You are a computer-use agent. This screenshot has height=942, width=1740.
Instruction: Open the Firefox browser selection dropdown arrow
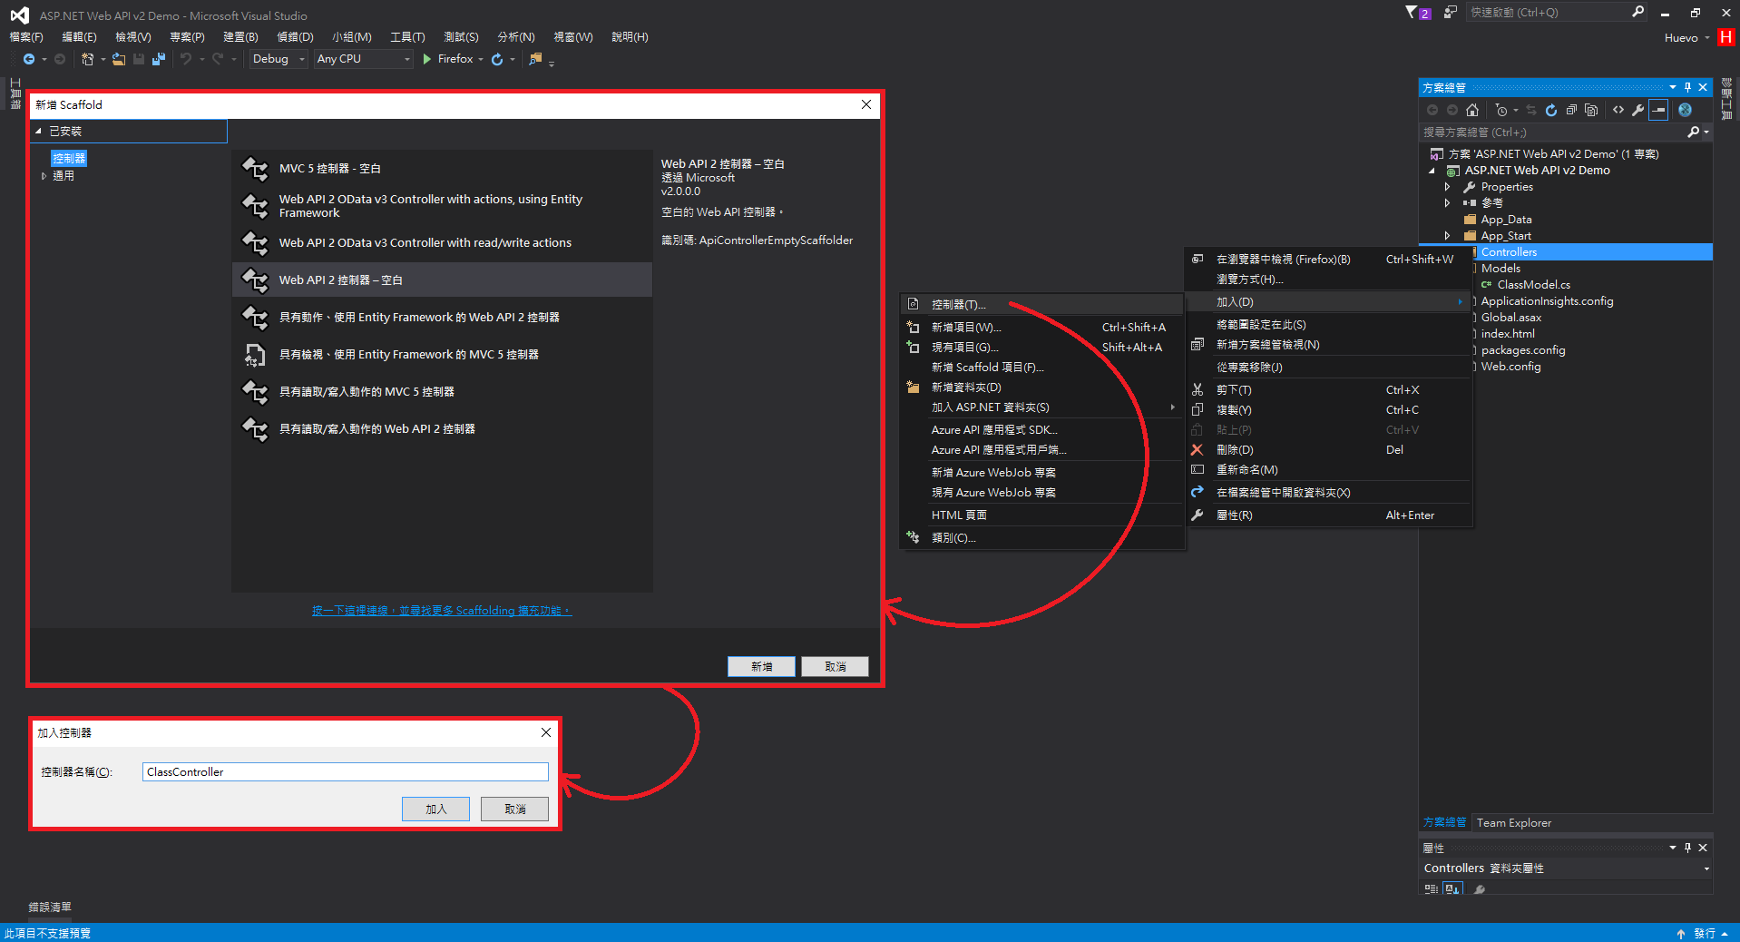pyautogui.click(x=481, y=59)
